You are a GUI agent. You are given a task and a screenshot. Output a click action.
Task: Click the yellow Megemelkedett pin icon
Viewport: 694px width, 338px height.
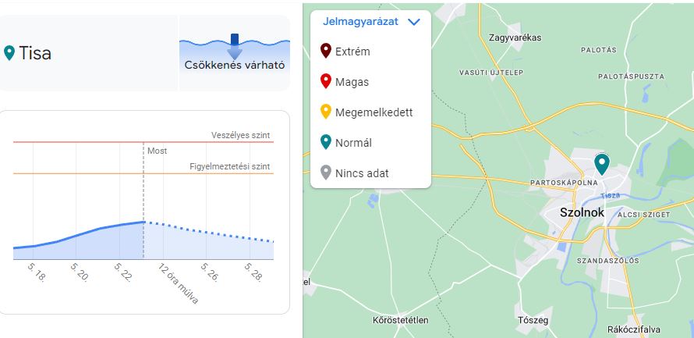(x=326, y=112)
